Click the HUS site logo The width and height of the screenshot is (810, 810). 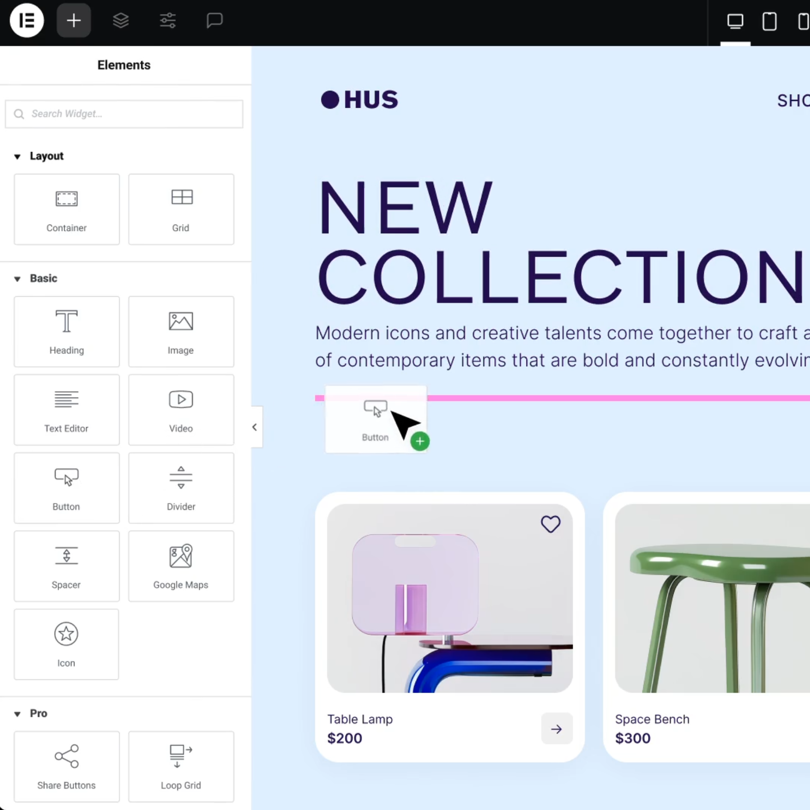pos(359,100)
